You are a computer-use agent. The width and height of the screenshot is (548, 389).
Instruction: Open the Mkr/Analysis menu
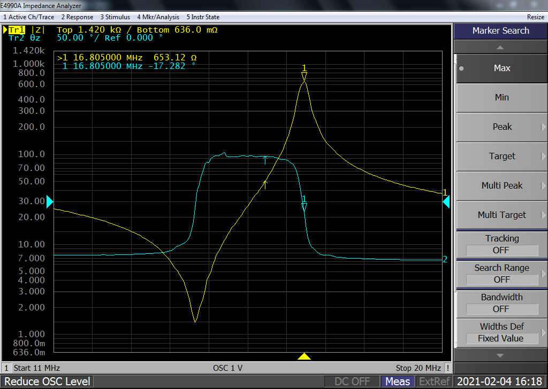click(158, 17)
